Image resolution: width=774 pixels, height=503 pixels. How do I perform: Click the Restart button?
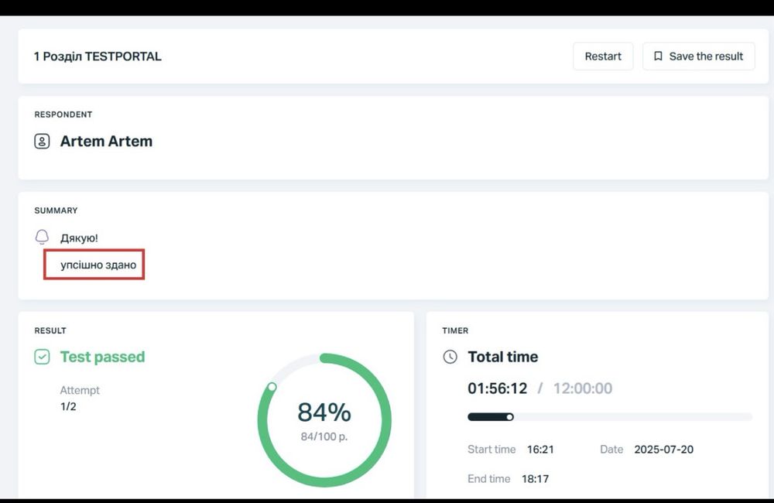click(x=603, y=56)
